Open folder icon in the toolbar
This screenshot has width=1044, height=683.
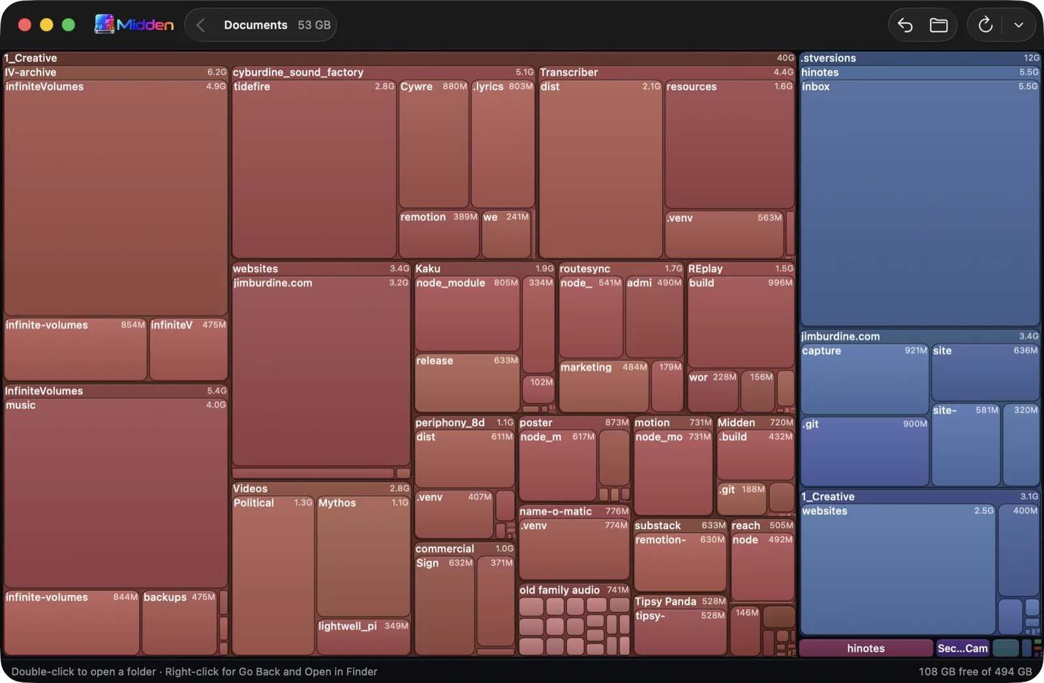[x=938, y=25]
